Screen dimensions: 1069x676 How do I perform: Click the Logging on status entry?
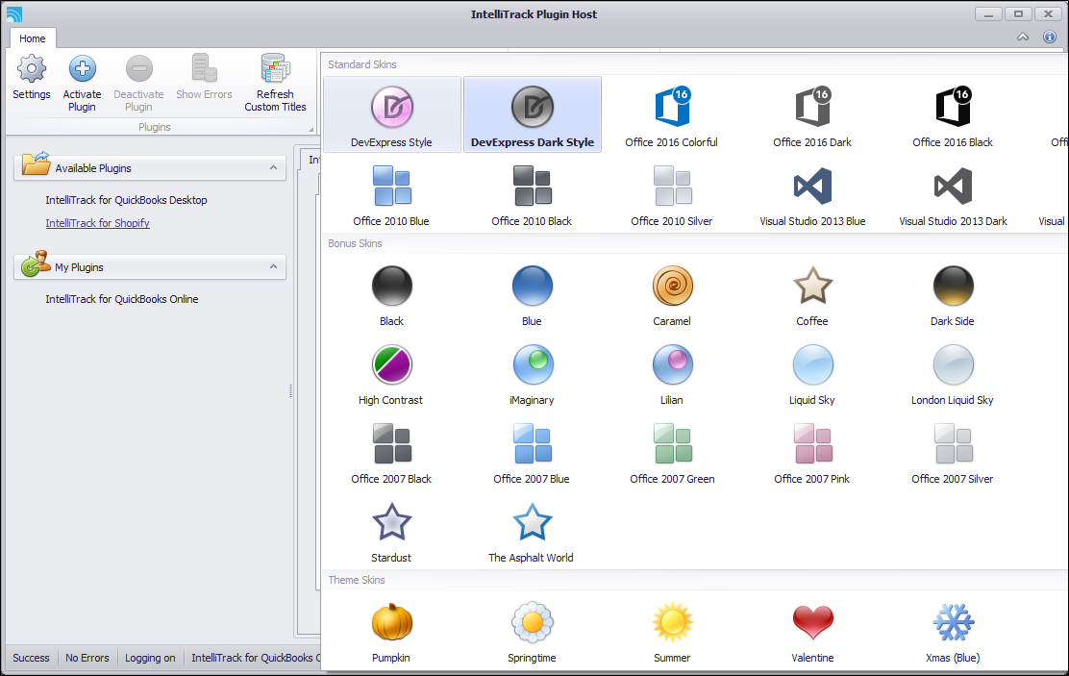[x=150, y=658]
